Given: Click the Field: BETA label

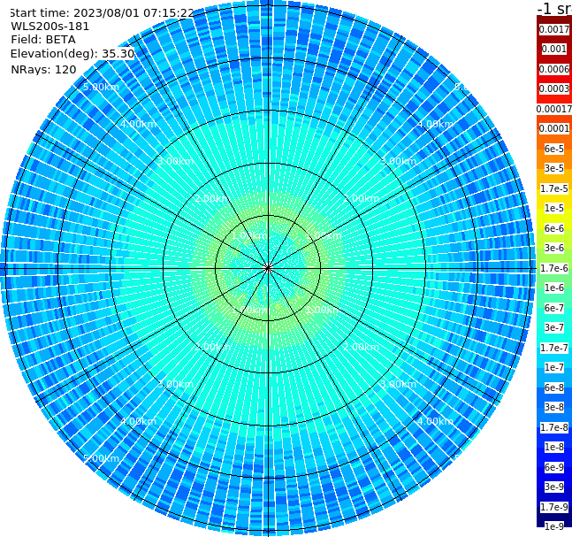Looking at the screenshot, I should coord(43,40).
